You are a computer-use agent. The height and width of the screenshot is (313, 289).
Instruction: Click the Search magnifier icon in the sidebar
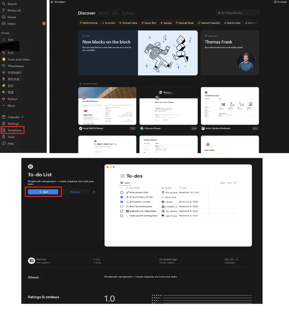coord(4,4)
